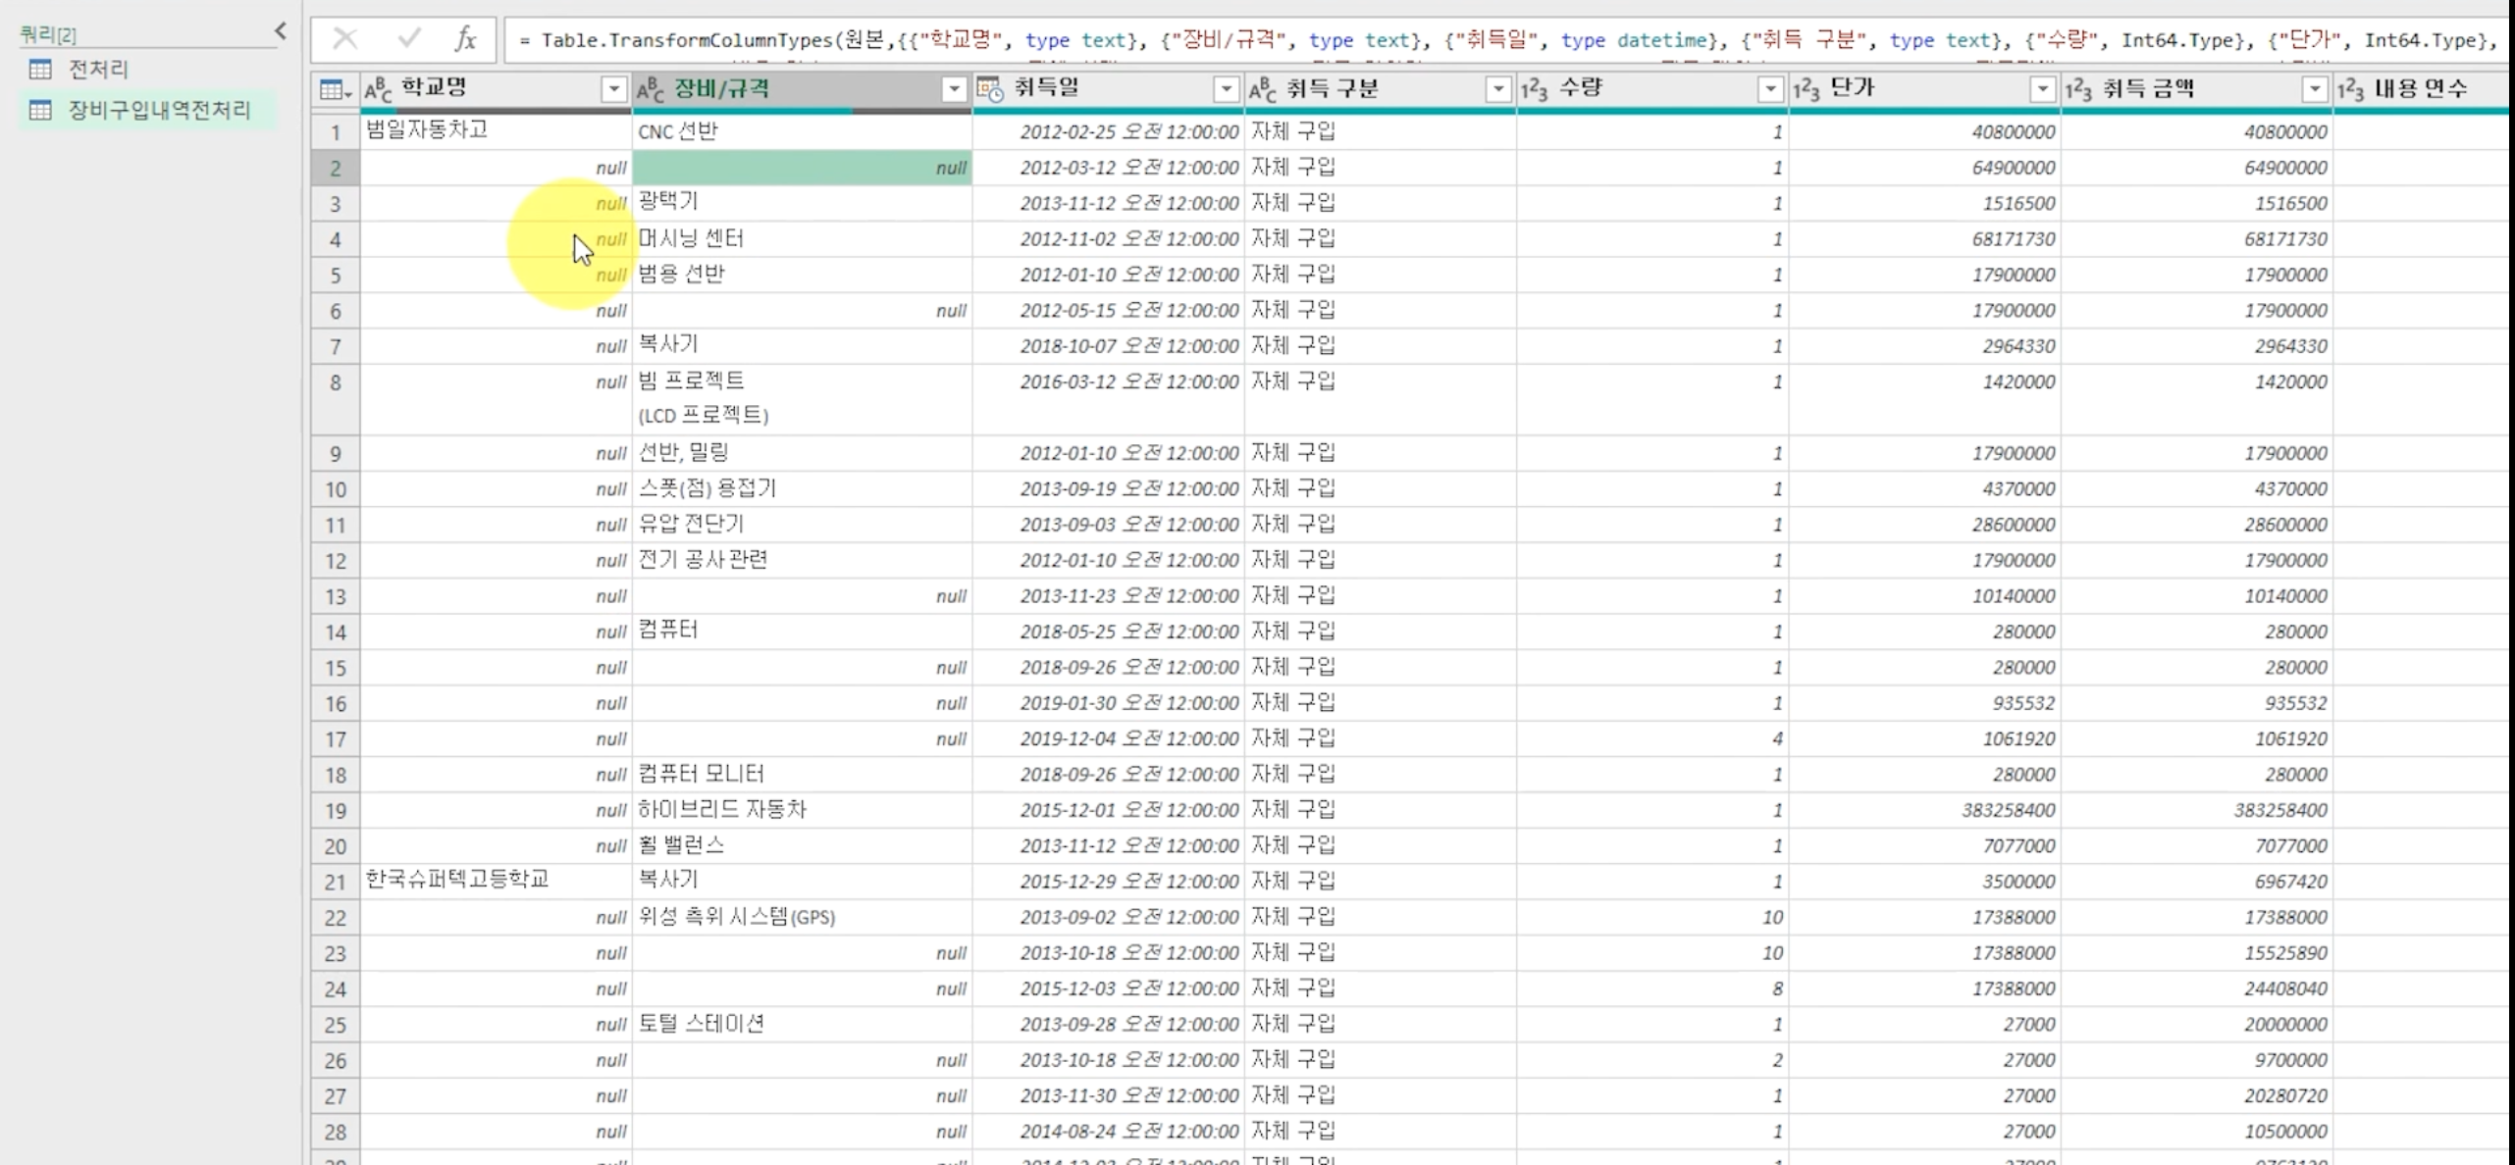Click the cancel X icon in formula bar
The image size is (2515, 1165).
[344, 39]
